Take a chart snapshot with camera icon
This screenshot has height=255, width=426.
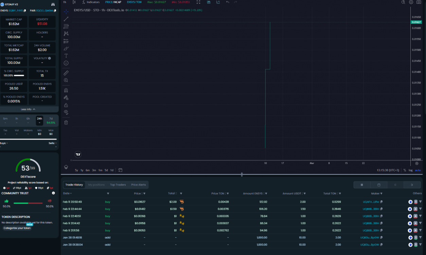[x=419, y=2]
